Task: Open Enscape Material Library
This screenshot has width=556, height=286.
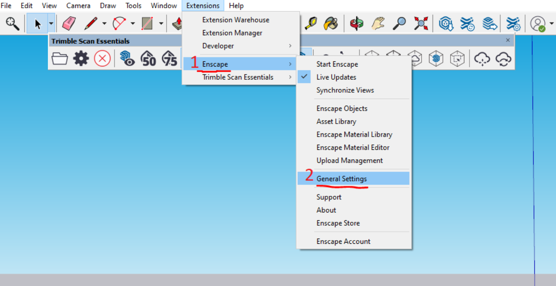Action: (353, 134)
